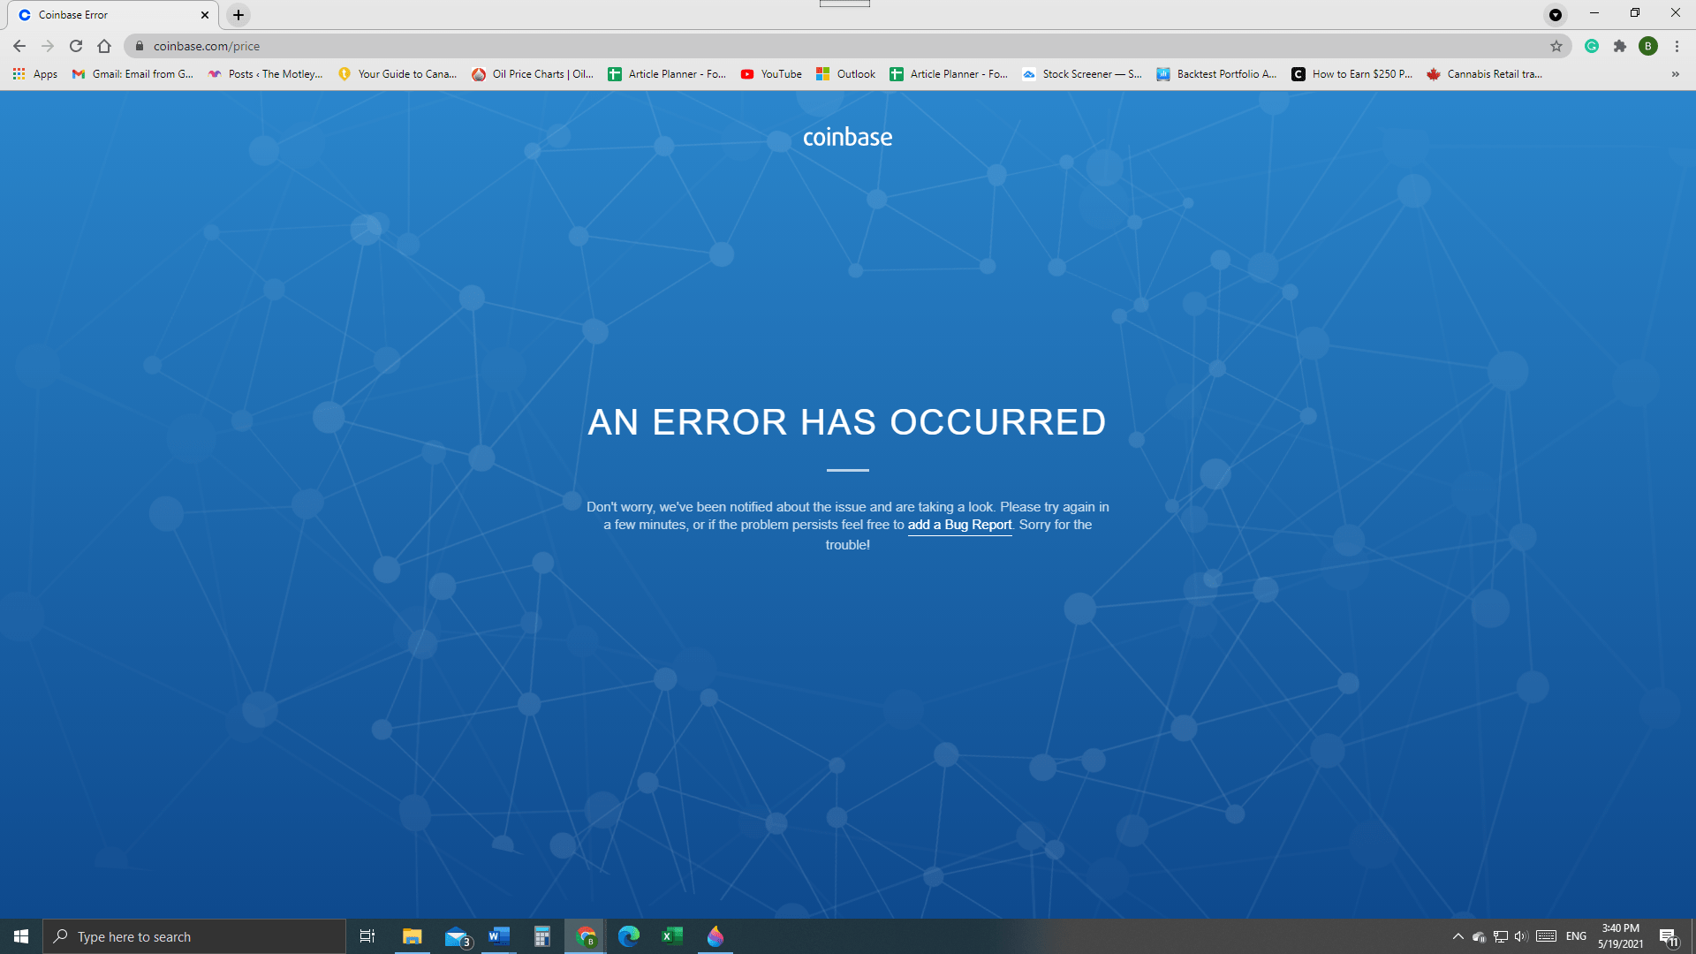This screenshot has width=1696, height=954.
Task: Reload the Coinbase error page
Action: [76, 46]
